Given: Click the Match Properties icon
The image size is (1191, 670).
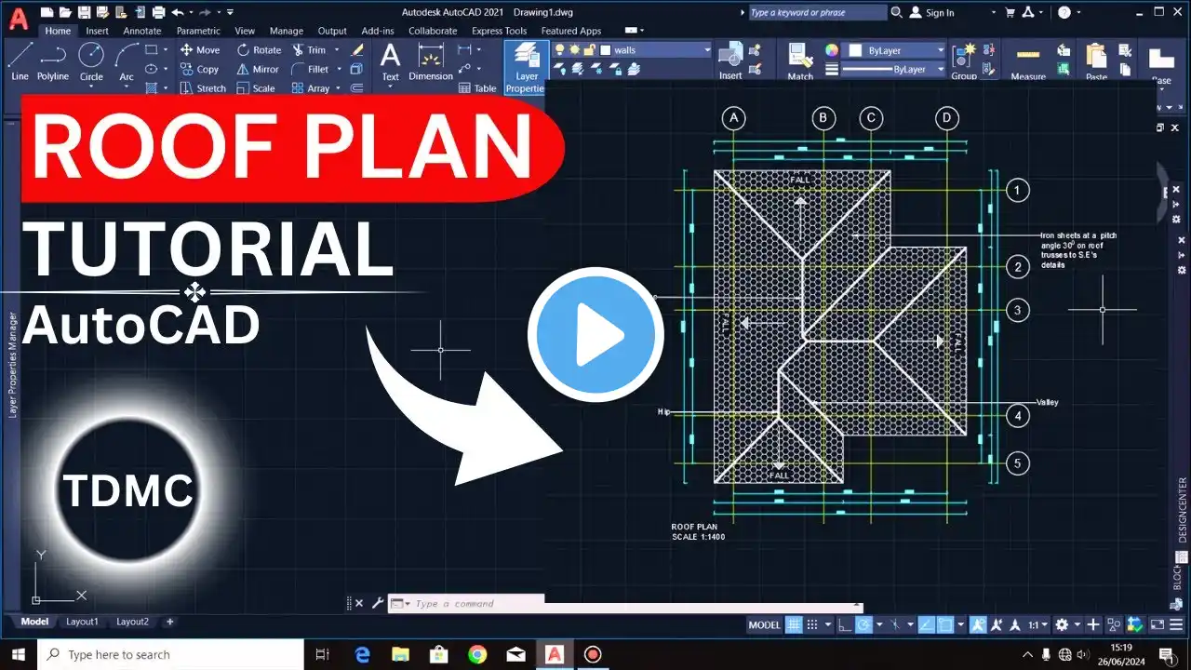Looking at the screenshot, I should pyautogui.click(x=800, y=61).
